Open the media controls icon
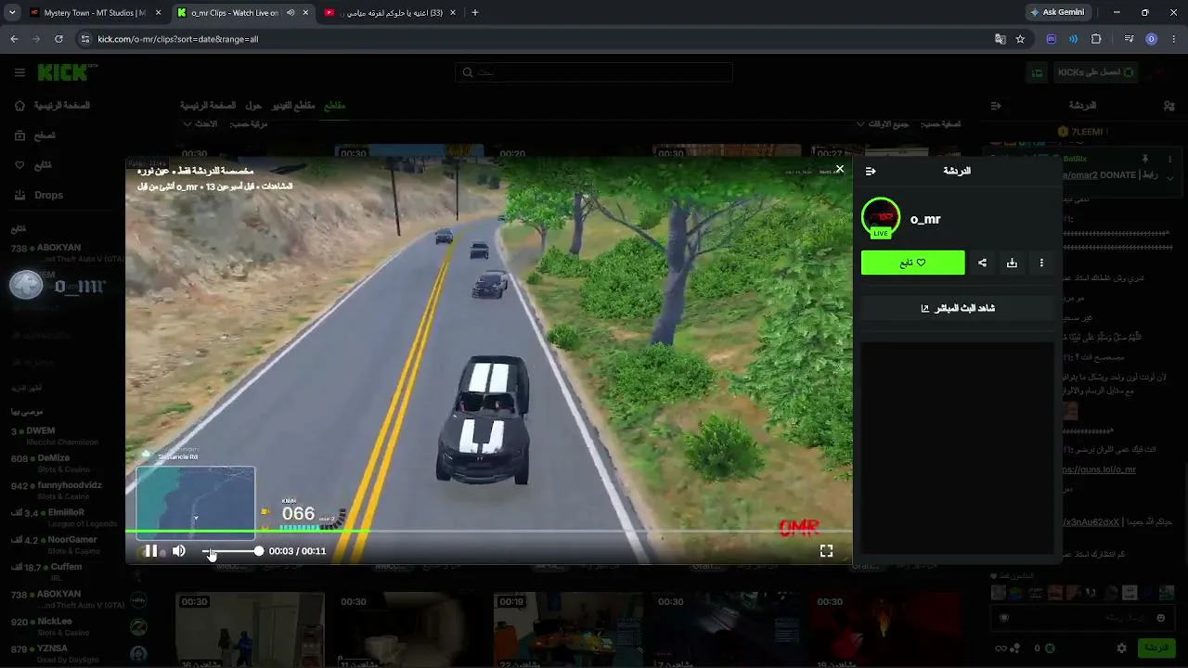The height and width of the screenshot is (668, 1188). pos(1129,39)
